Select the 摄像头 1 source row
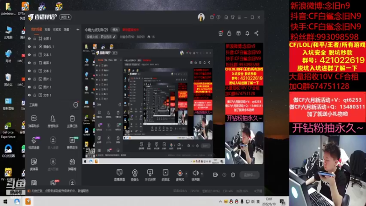 [53, 47]
